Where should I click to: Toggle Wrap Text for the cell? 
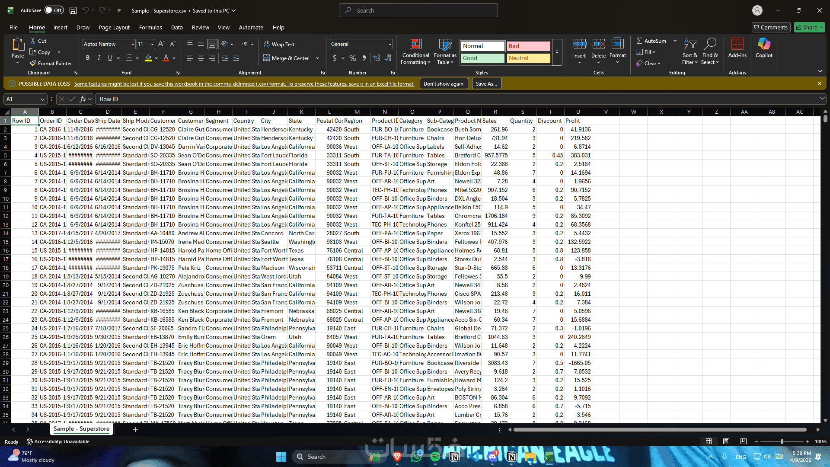click(x=279, y=45)
